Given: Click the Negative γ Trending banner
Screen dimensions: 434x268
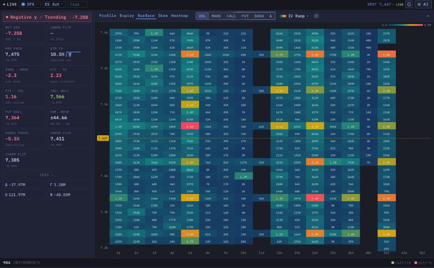Looking at the screenshot, I should [x=47, y=17].
